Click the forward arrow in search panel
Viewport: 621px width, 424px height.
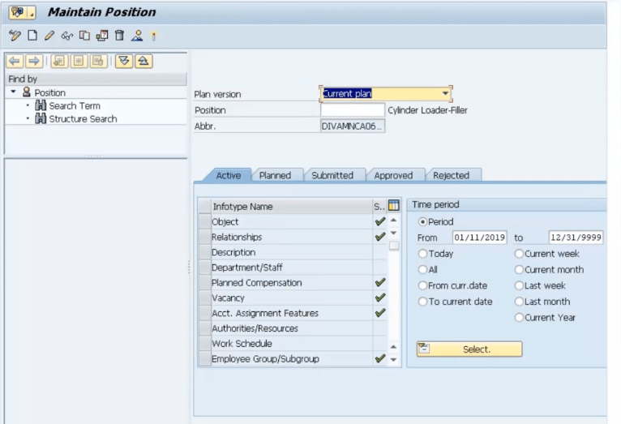34,61
